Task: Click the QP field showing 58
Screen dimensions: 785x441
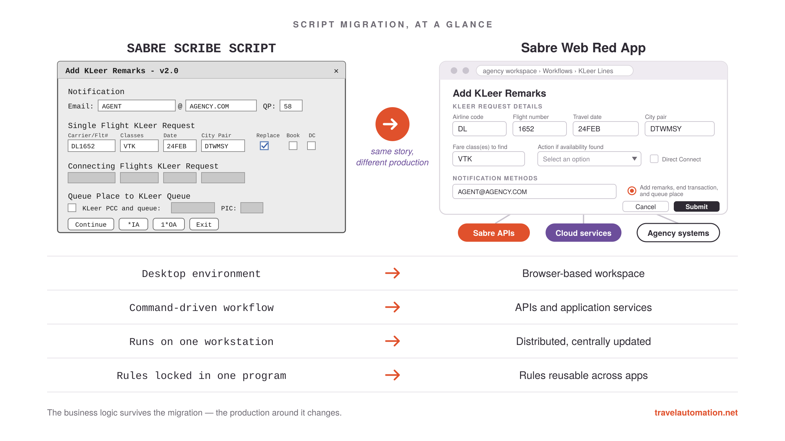Action: 291,106
